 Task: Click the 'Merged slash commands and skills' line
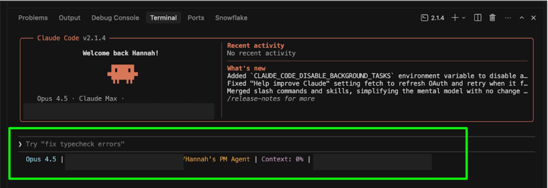[377, 91]
